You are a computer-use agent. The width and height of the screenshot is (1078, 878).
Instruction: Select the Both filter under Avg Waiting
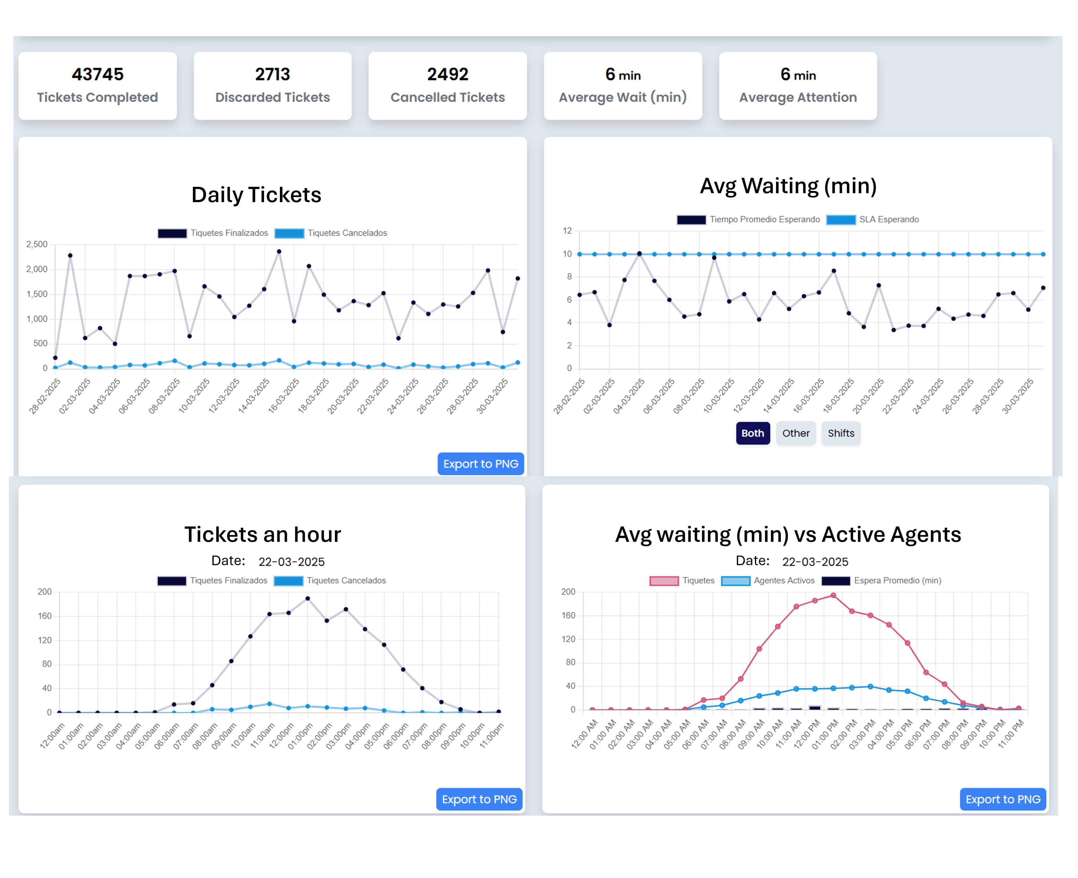(x=752, y=433)
